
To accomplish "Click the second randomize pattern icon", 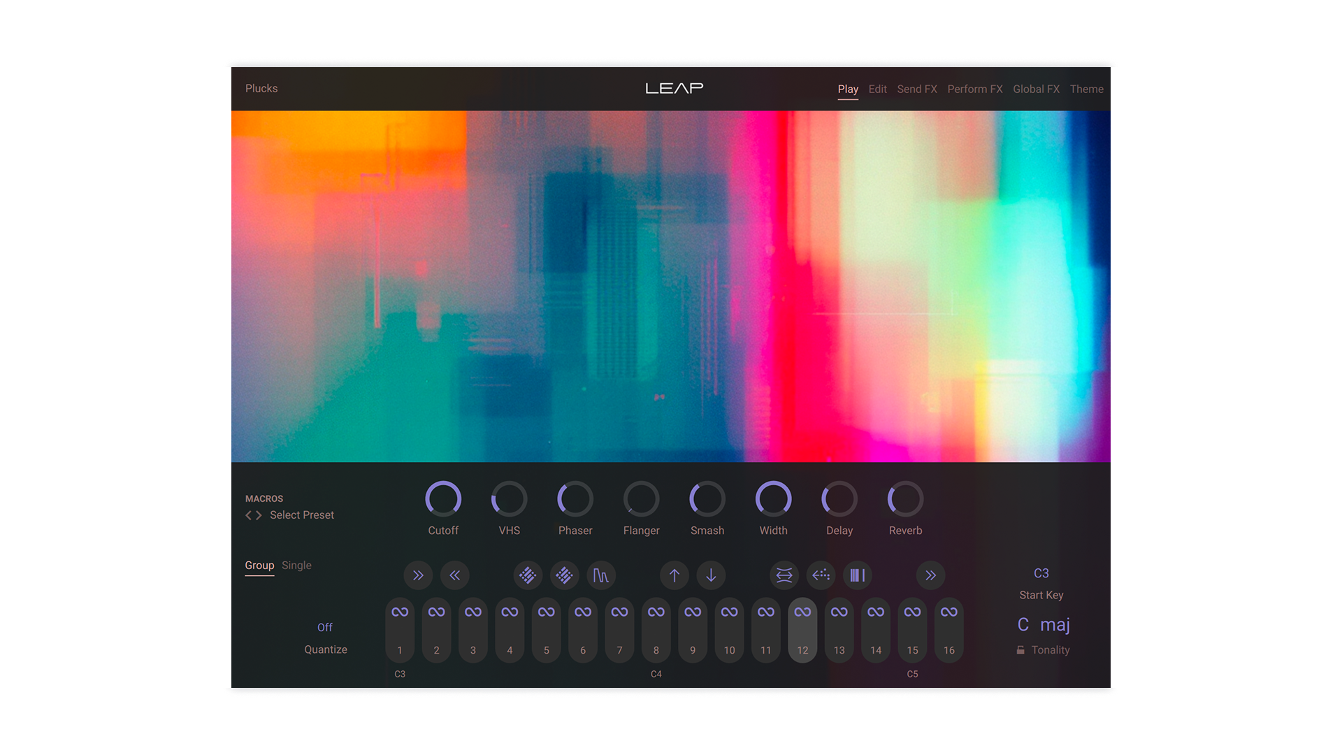I will click(x=564, y=575).
